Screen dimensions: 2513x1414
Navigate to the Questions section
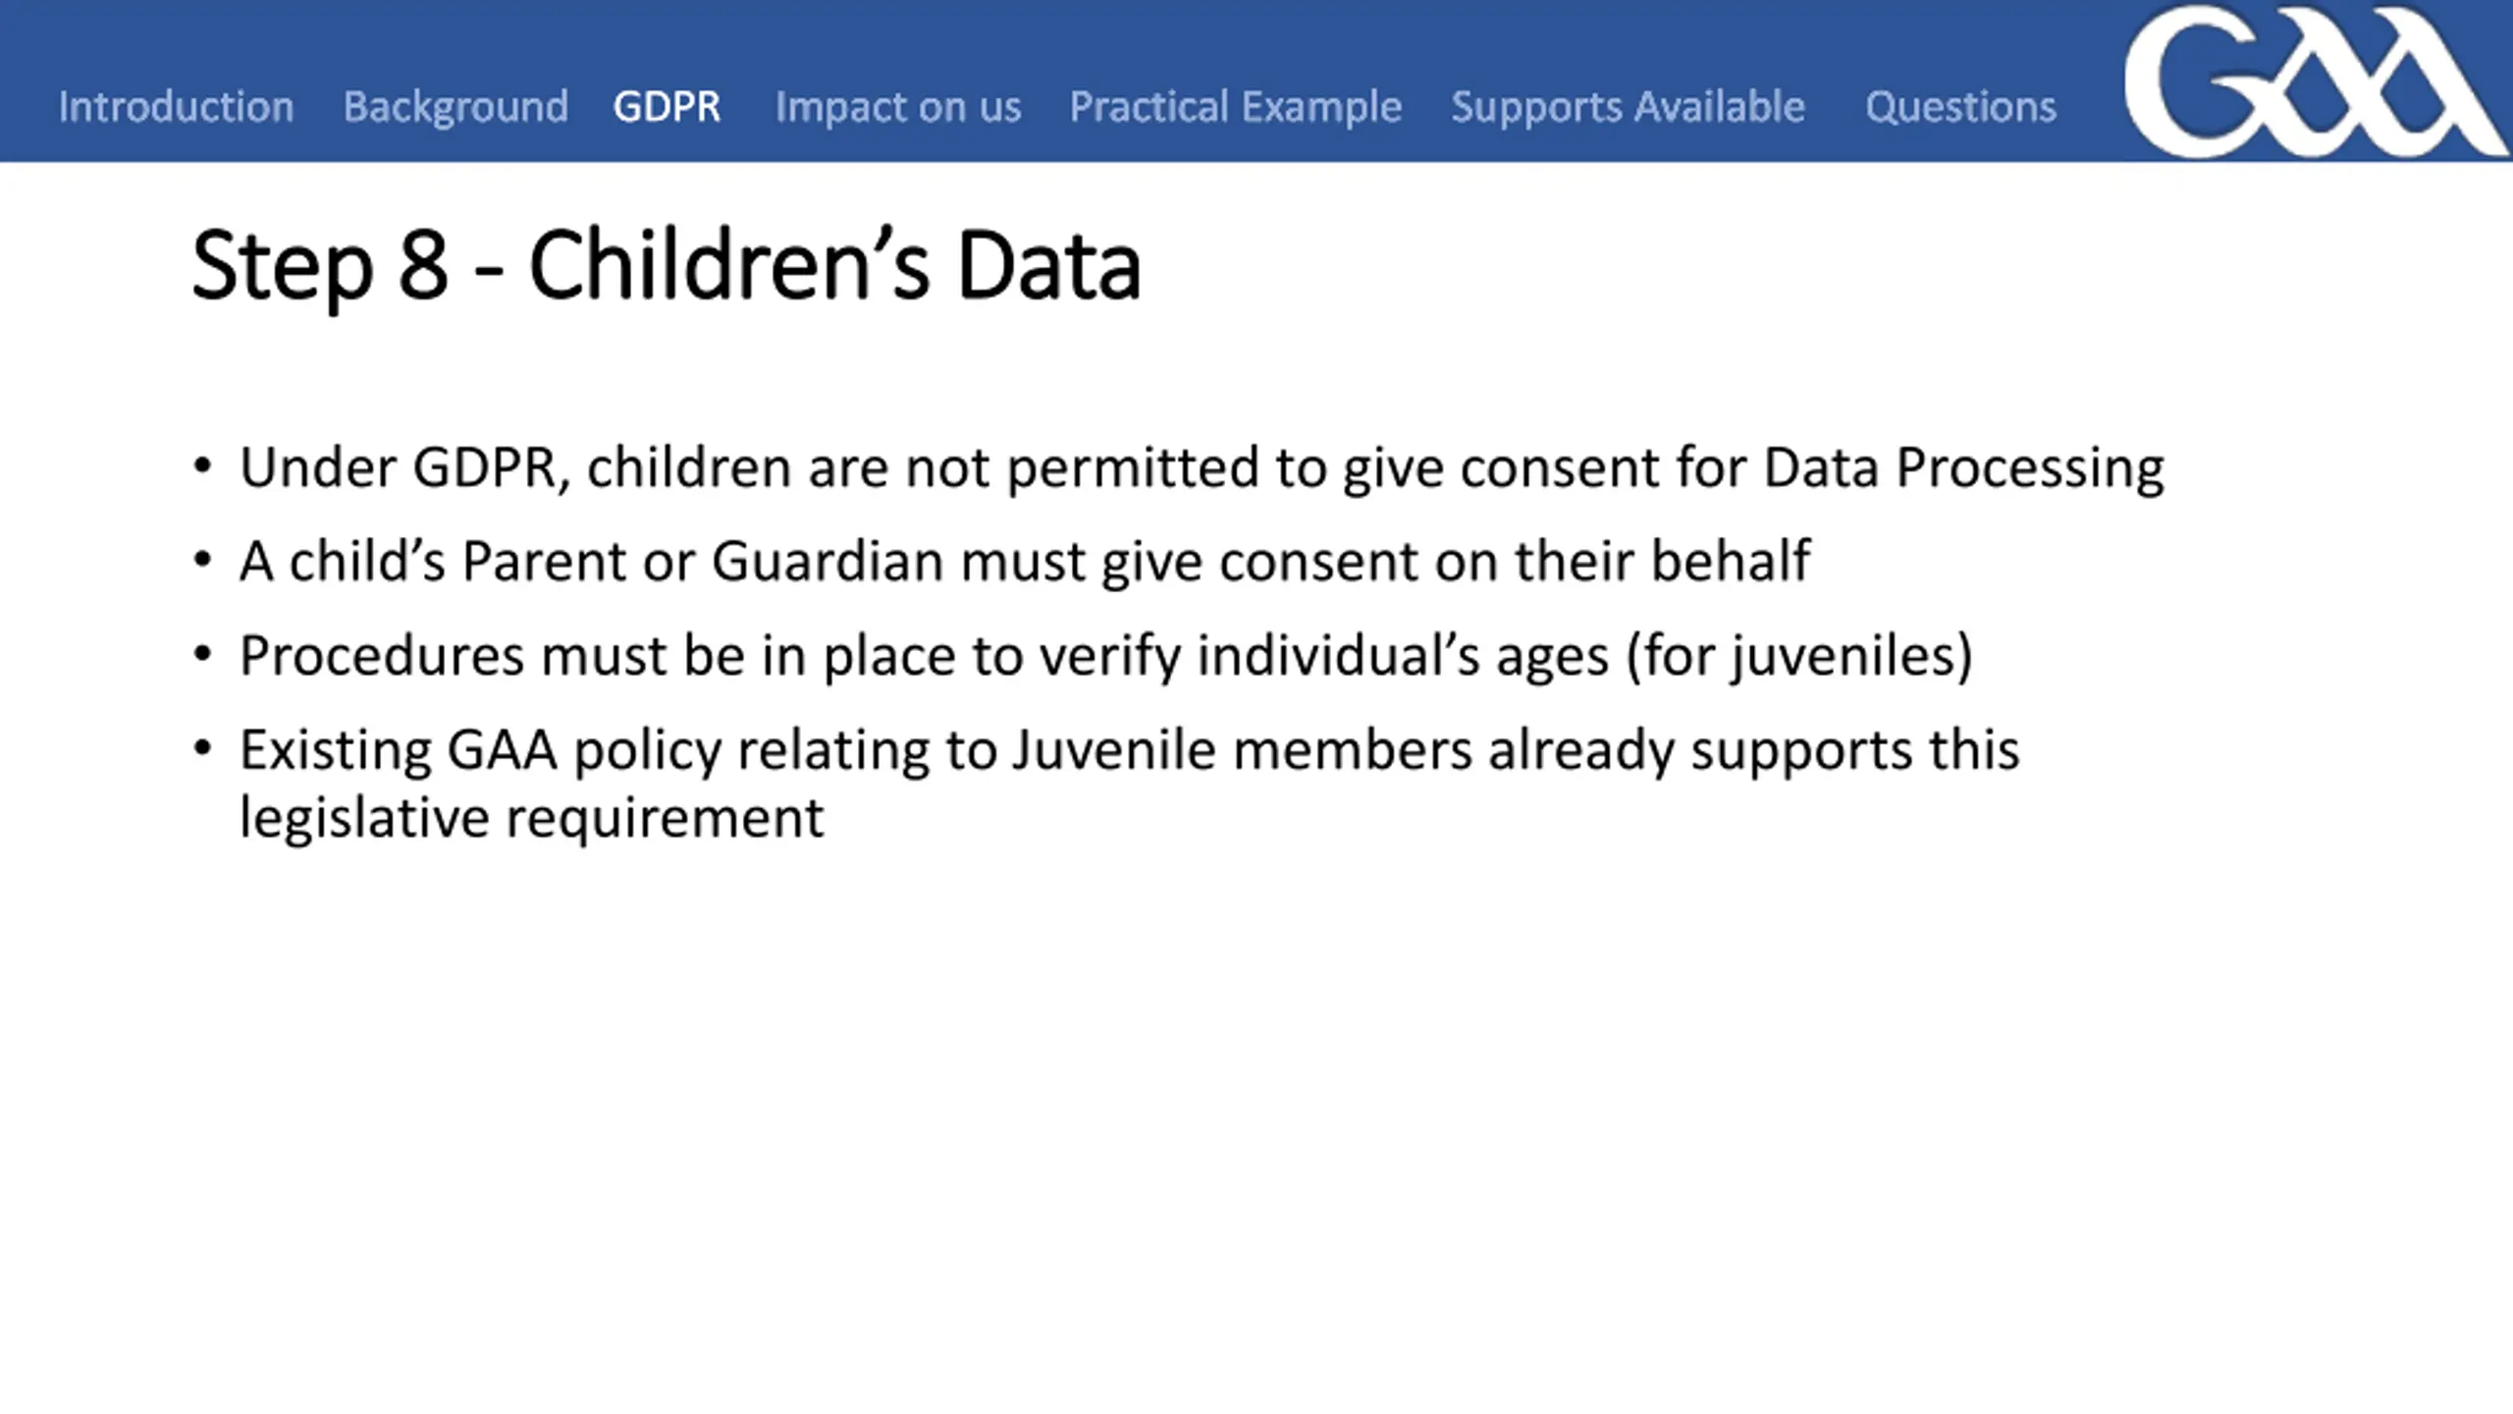(1960, 106)
